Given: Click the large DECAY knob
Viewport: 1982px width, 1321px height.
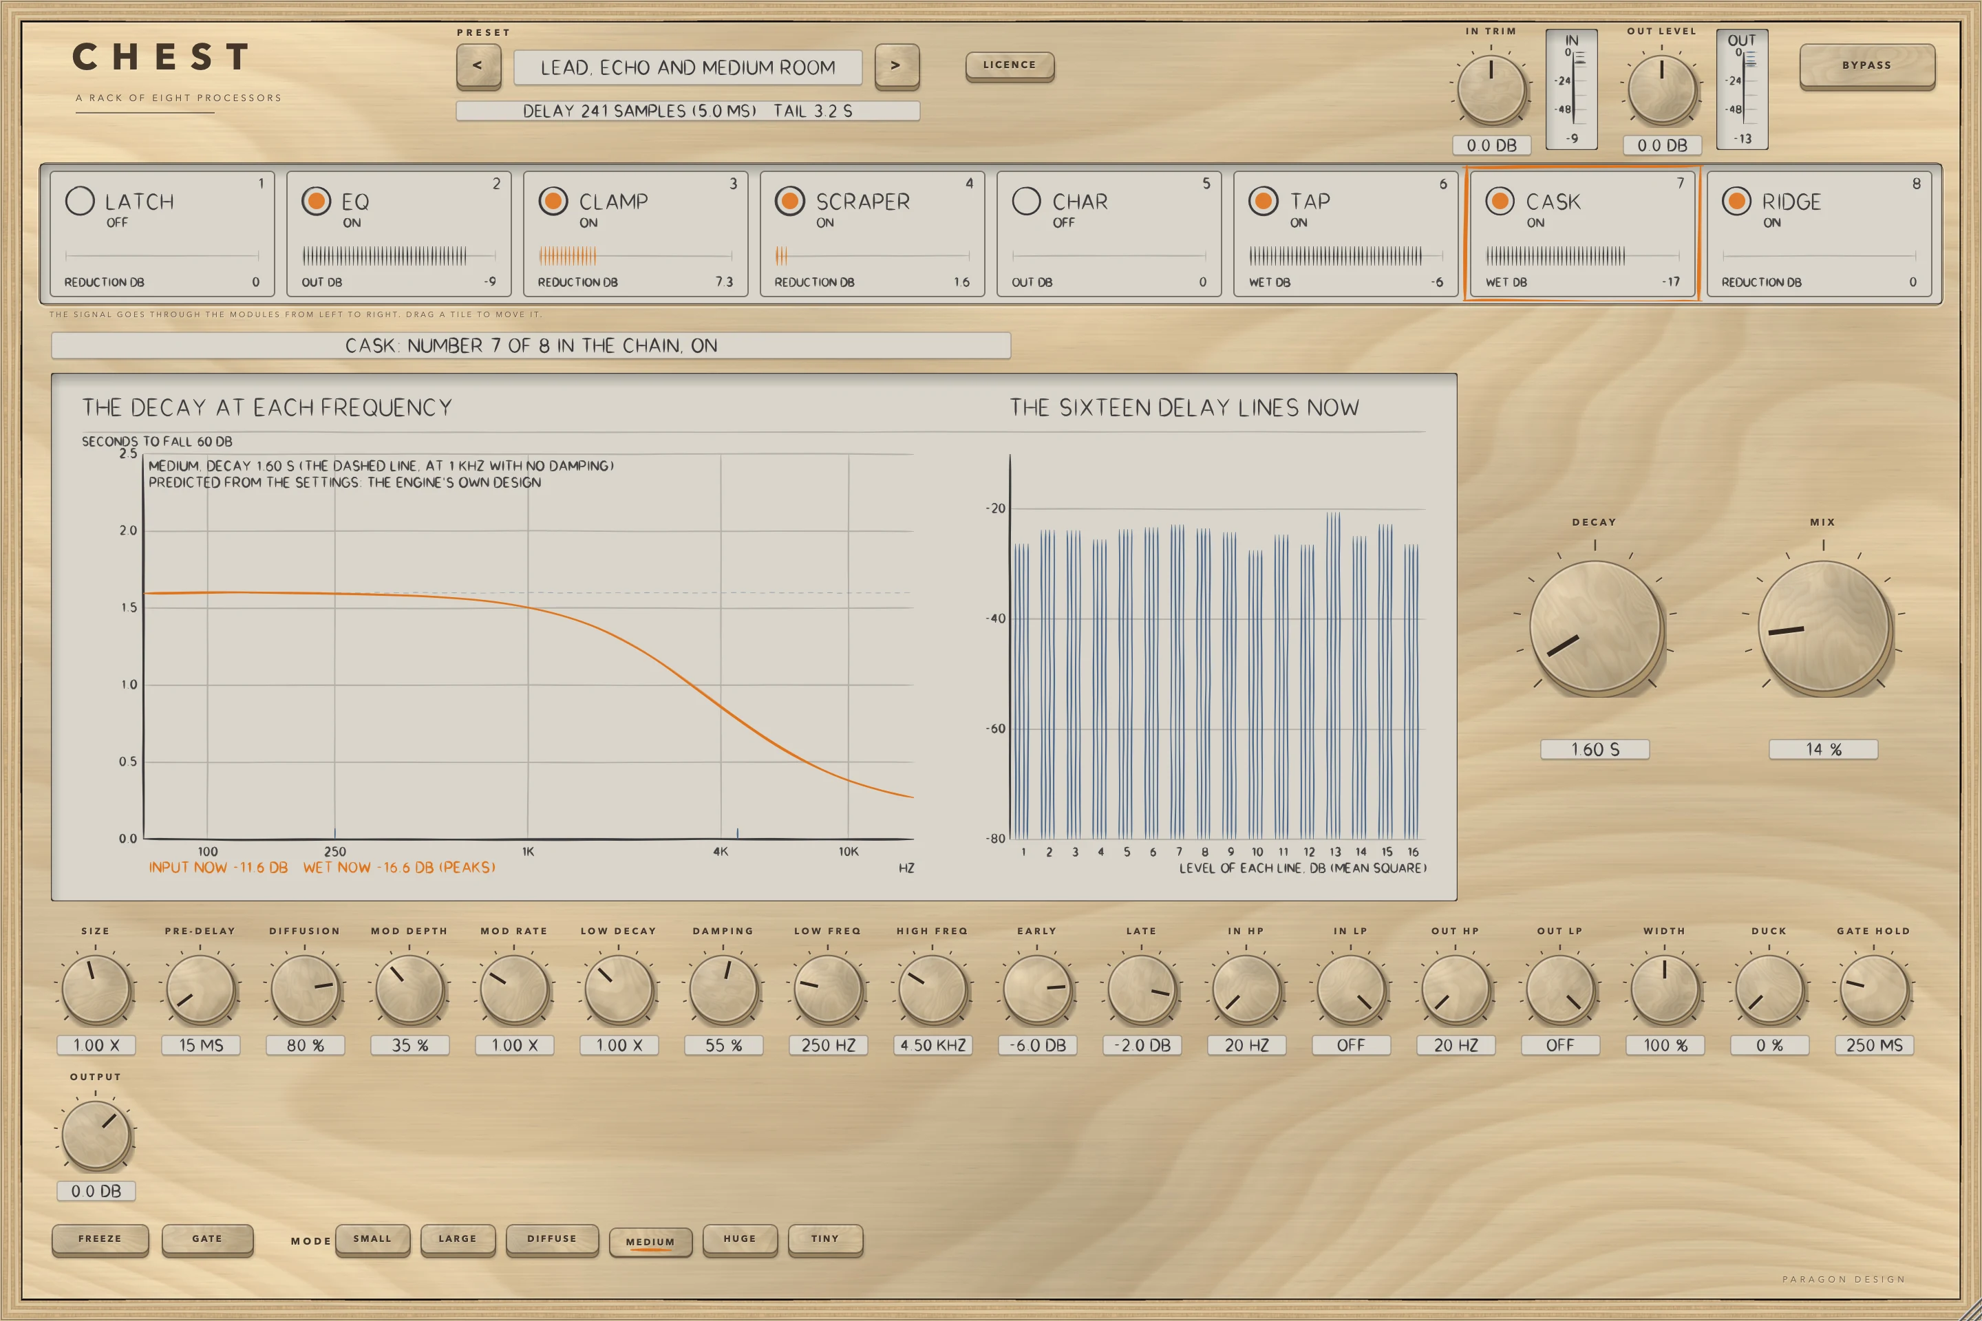Looking at the screenshot, I should (1595, 627).
